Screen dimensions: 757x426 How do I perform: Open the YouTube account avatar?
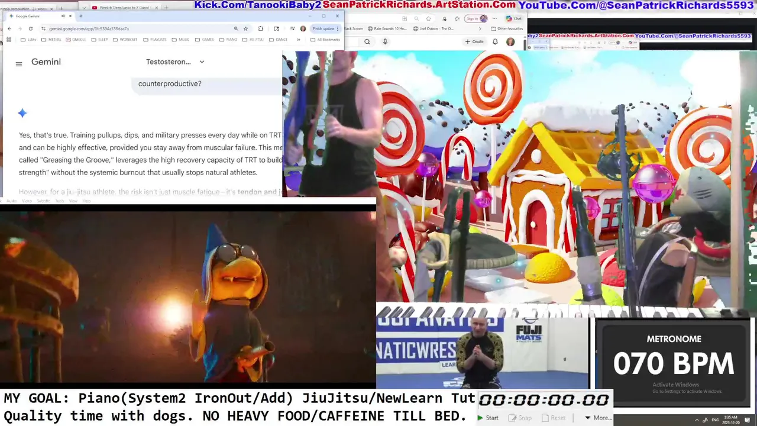pyautogui.click(x=510, y=42)
